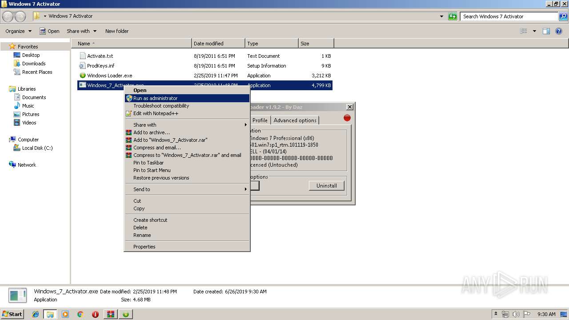Toggle the preview pane
Image resolution: width=569 pixels, height=320 pixels.
(546, 31)
